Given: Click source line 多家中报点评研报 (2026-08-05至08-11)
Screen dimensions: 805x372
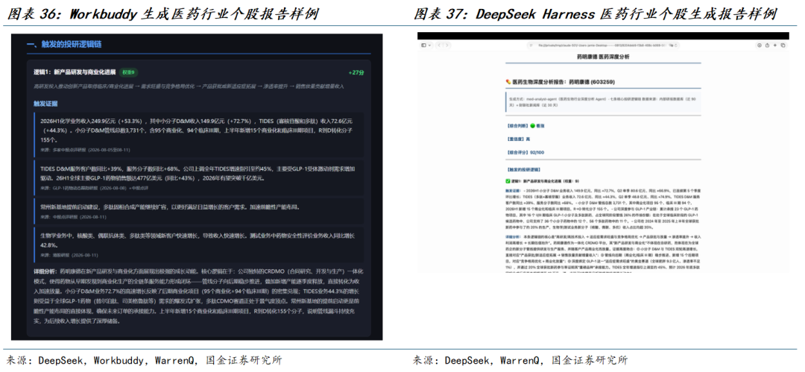Looking at the screenshot, I should [85, 150].
